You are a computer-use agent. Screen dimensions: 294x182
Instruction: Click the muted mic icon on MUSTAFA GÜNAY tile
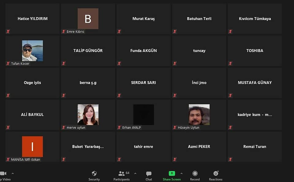pos(230,96)
